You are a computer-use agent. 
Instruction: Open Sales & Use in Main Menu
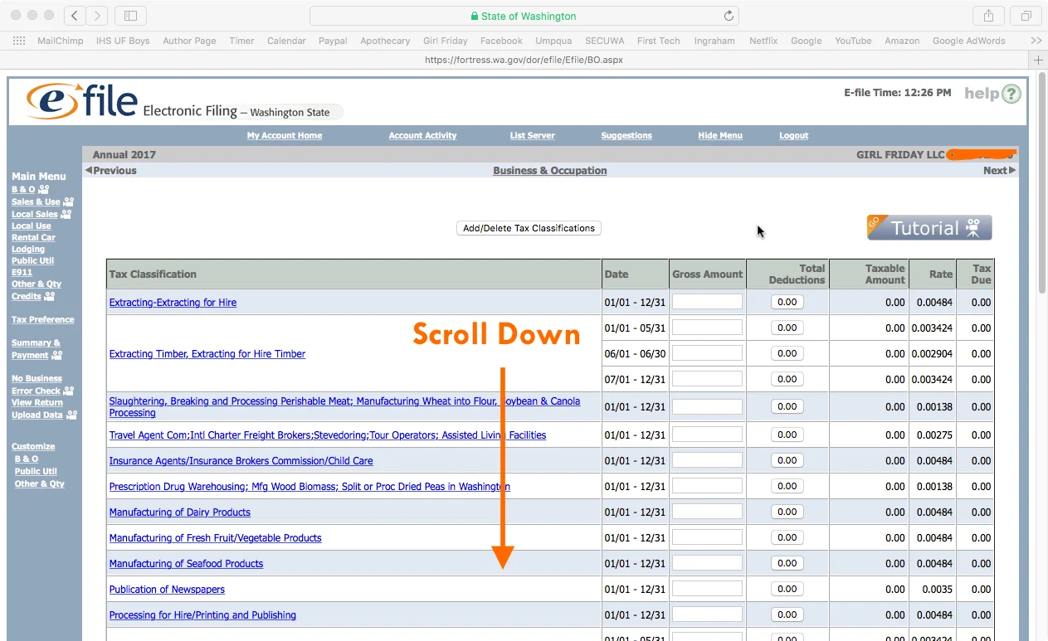click(x=36, y=202)
